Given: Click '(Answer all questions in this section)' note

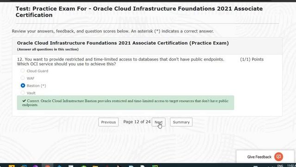Looking at the screenshot, I should tap(48, 50).
